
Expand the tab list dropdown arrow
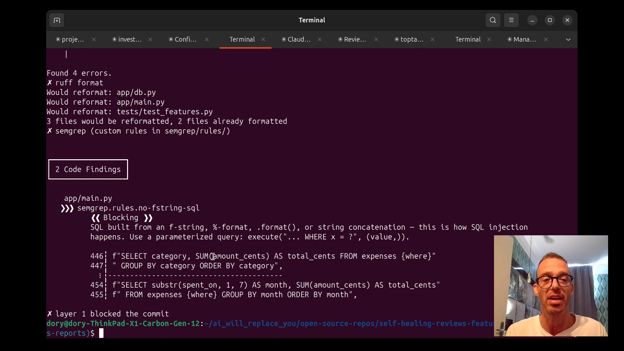[x=568, y=39]
